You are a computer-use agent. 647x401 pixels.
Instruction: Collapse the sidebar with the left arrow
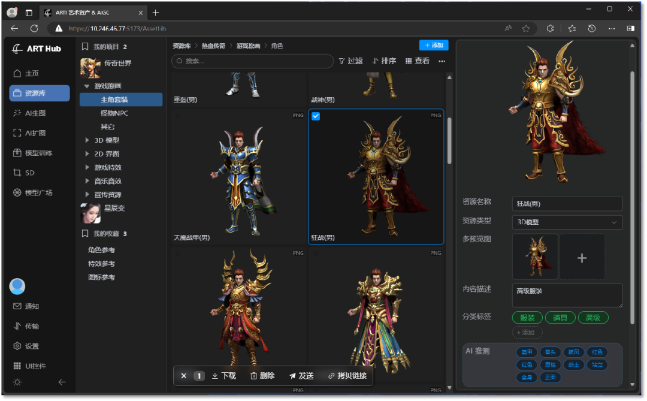(62, 382)
